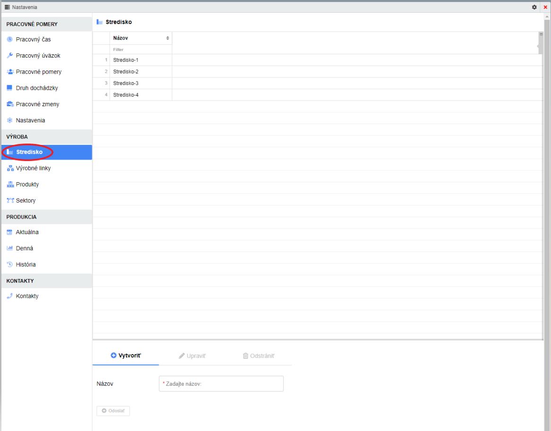Click the network icon for Výrobné linky
551x431 pixels.
point(10,168)
